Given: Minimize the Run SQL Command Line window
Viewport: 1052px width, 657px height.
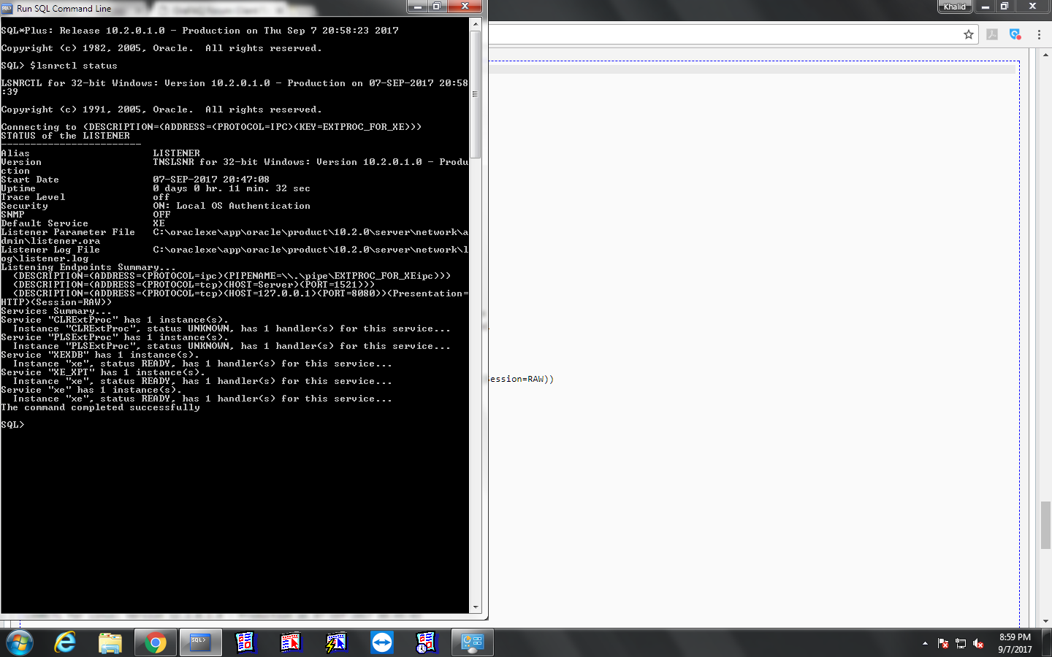Looking at the screenshot, I should [418, 7].
